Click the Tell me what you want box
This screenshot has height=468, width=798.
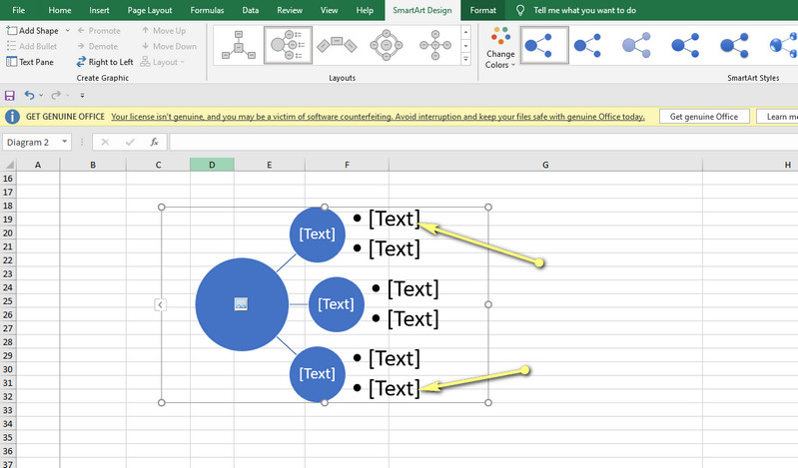point(584,10)
